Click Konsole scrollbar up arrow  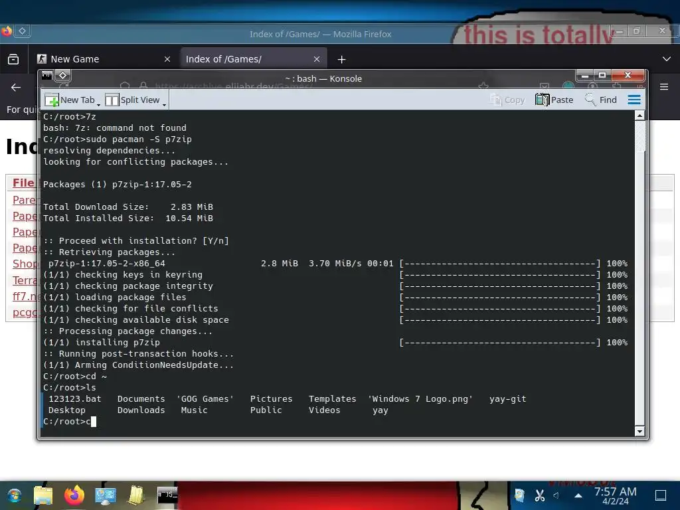coord(639,116)
